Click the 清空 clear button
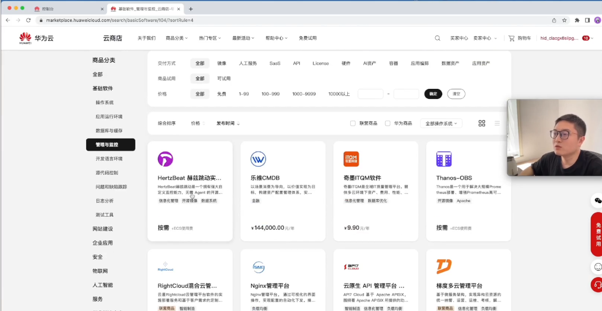 coord(456,94)
